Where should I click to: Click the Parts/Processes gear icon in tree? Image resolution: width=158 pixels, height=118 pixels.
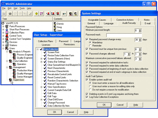click(x=7, y=26)
